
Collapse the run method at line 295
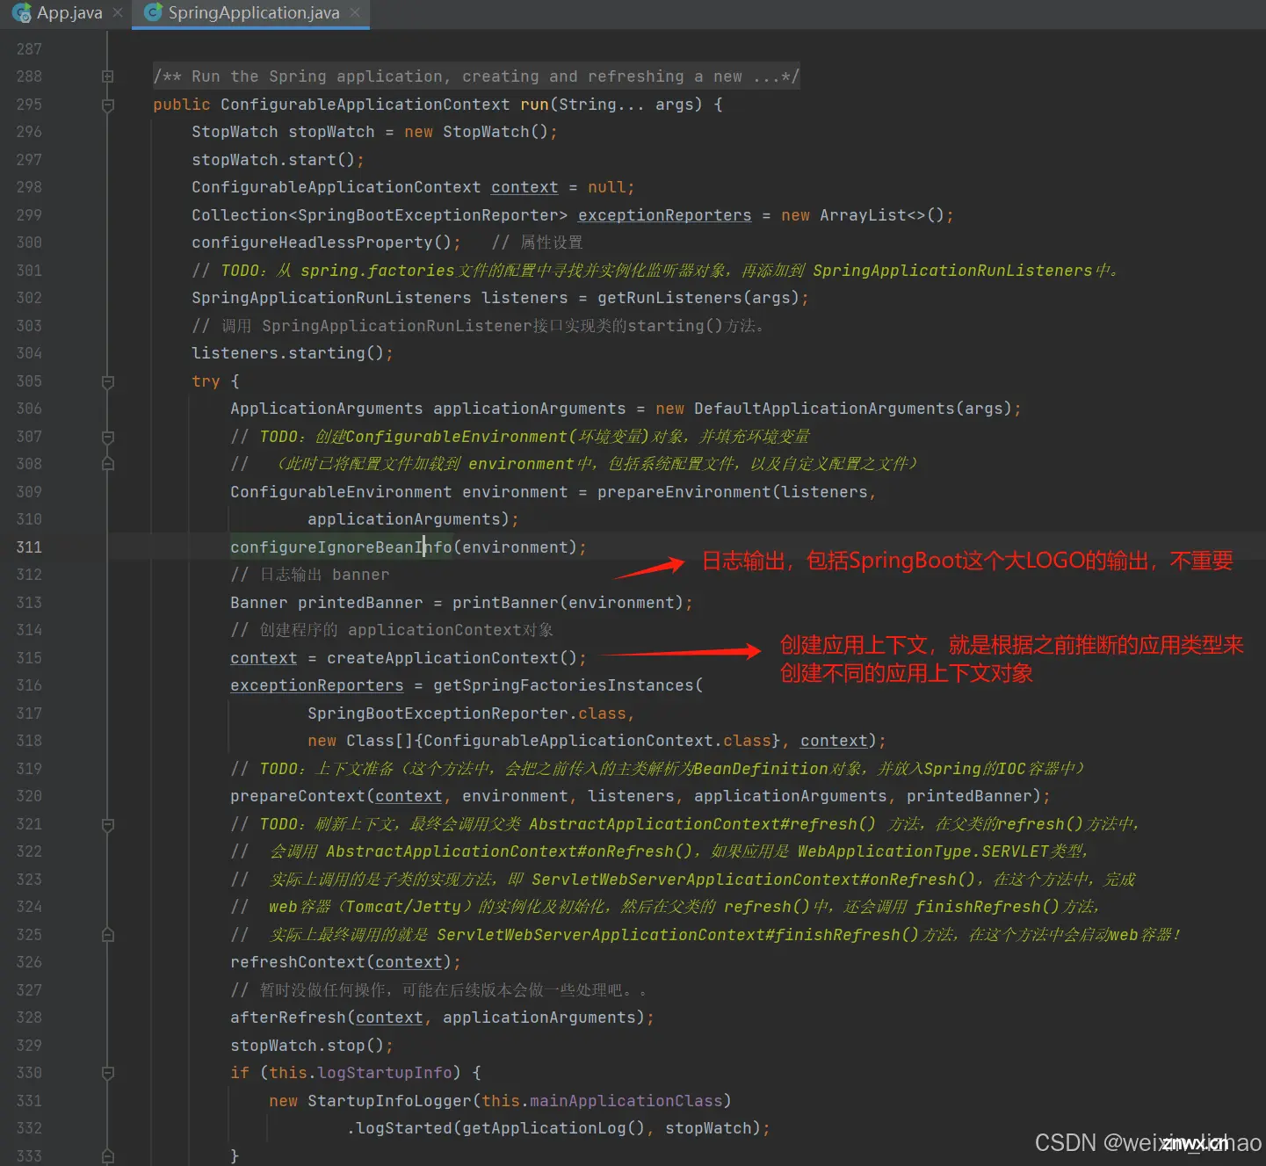tap(108, 105)
